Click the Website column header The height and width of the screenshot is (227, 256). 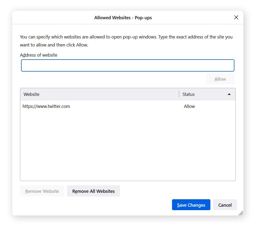click(31, 94)
